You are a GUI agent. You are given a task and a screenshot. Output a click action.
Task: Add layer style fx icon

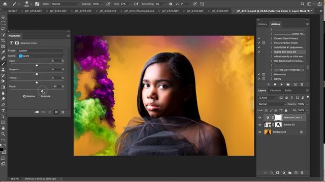tap(272, 173)
